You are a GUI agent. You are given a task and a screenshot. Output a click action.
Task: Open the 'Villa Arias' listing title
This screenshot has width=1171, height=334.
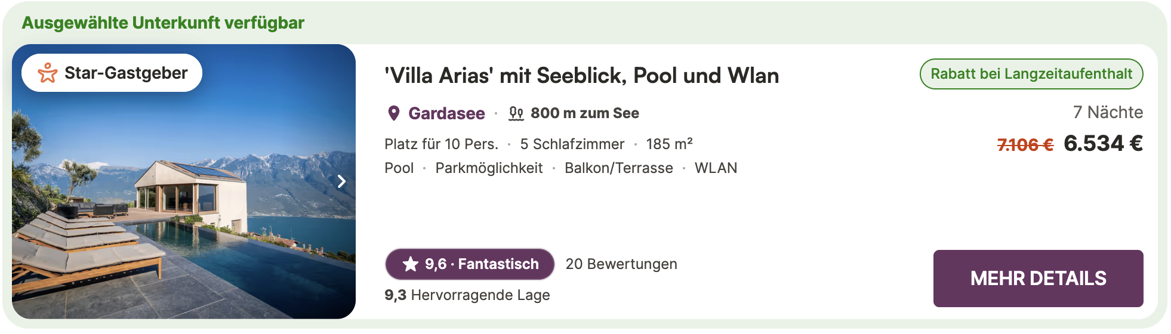tap(581, 76)
